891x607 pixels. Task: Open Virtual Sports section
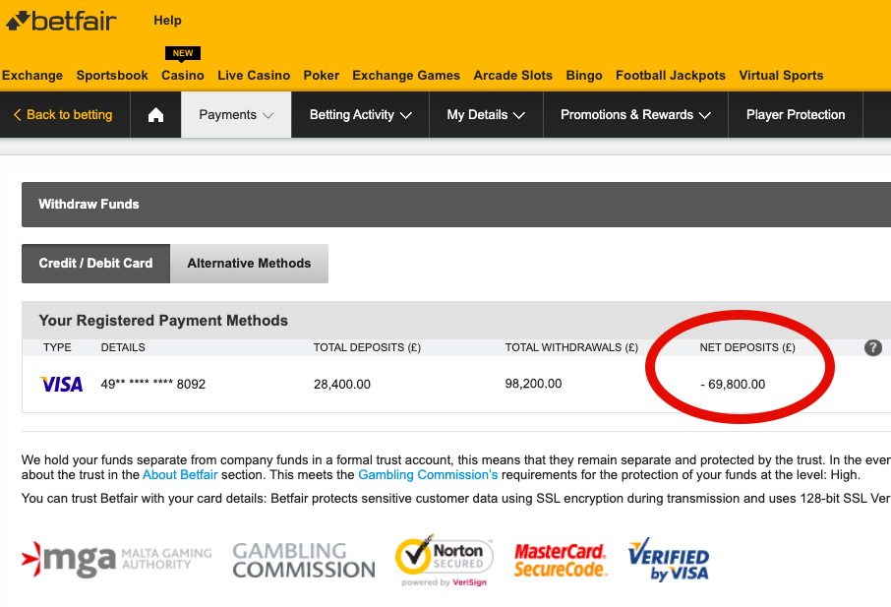tap(781, 76)
